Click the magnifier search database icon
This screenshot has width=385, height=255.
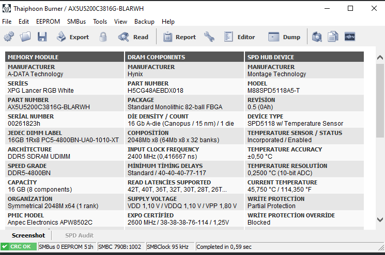(x=317, y=37)
